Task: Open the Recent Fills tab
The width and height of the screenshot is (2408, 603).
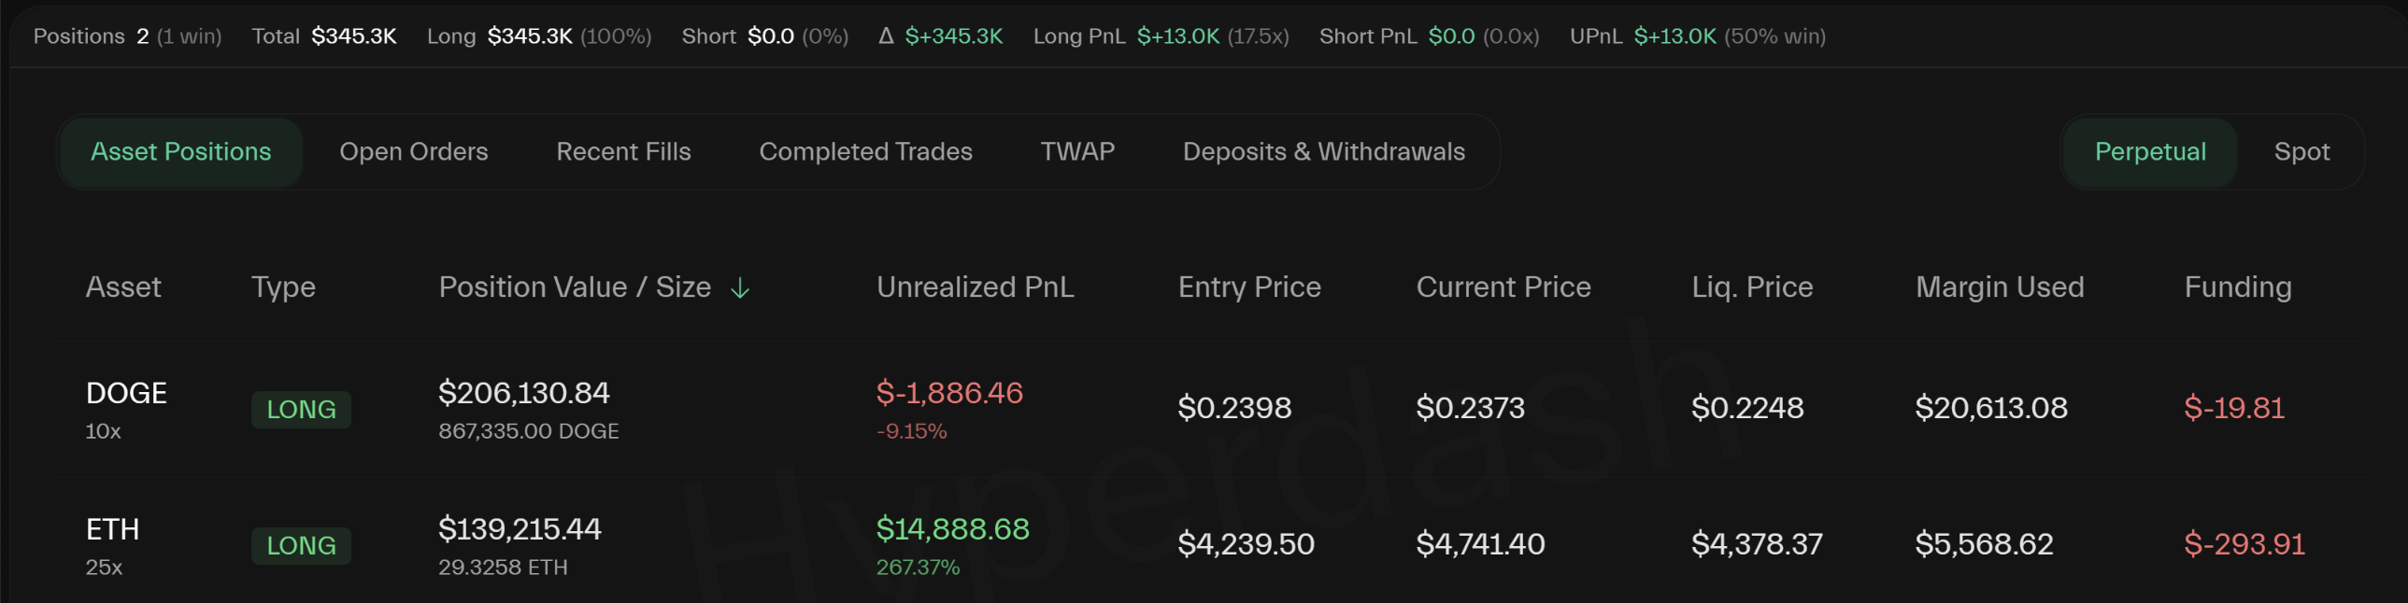Action: pyautogui.click(x=622, y=151)
